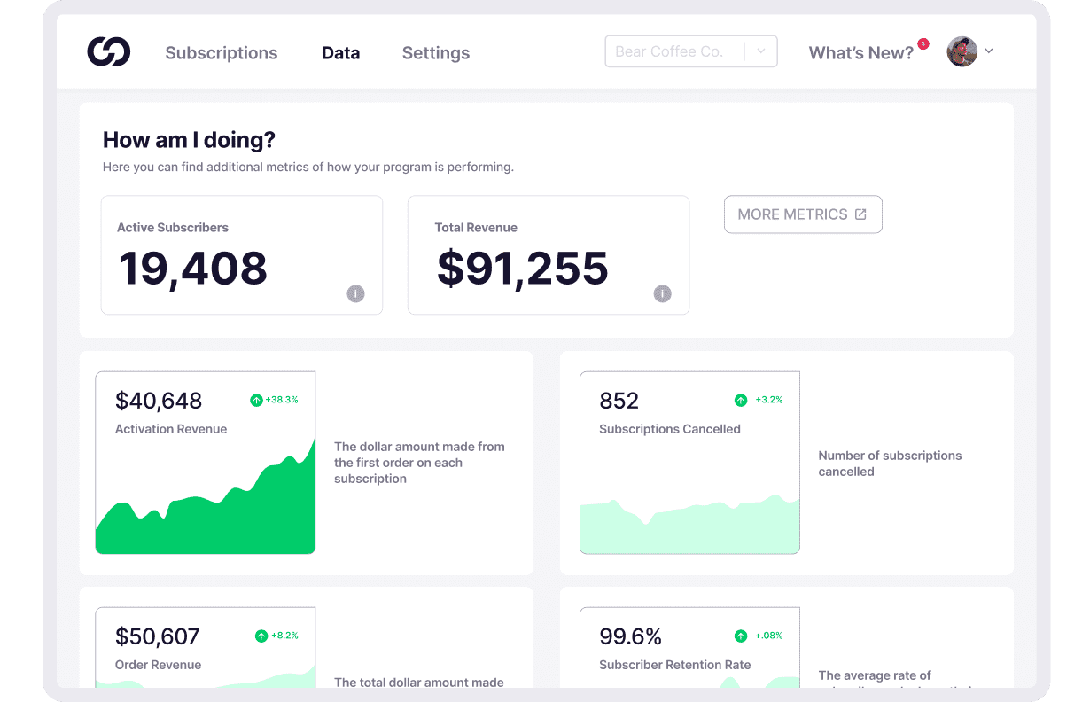Click the 'Number of subscriptions cancelled' description
Viewport: 1090px width, 702px height.
point(890,464)
